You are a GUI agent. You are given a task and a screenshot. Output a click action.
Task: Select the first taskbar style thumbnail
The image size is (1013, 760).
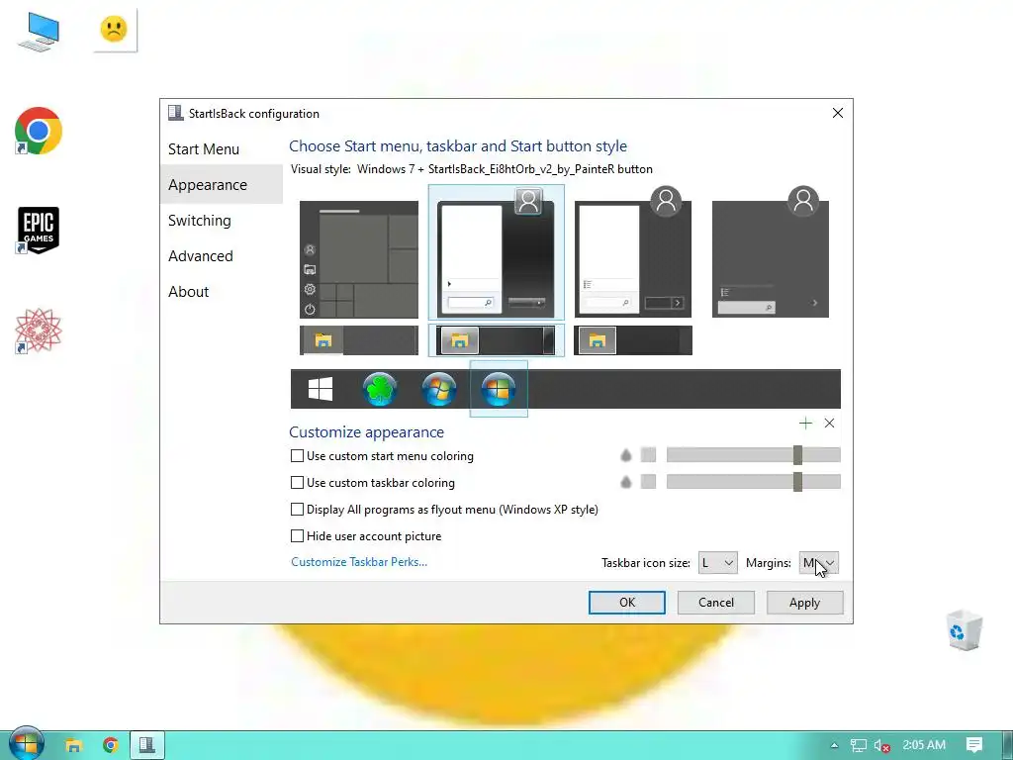pos(358,340)
